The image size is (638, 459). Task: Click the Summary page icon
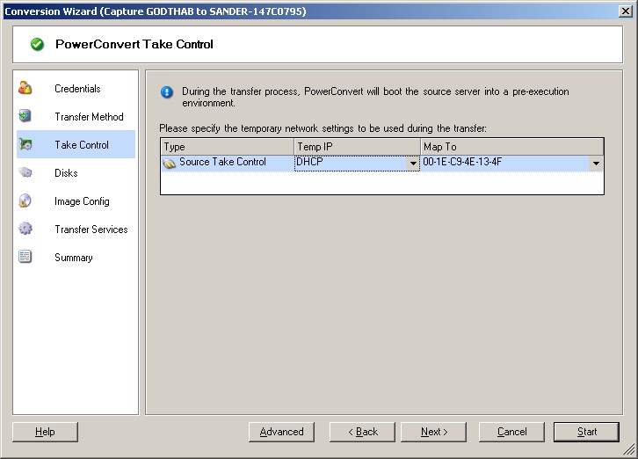[x=25, y=258]
